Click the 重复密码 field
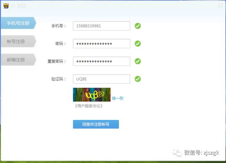This screenshot has height=163, width=226. (x=101, y=61)
